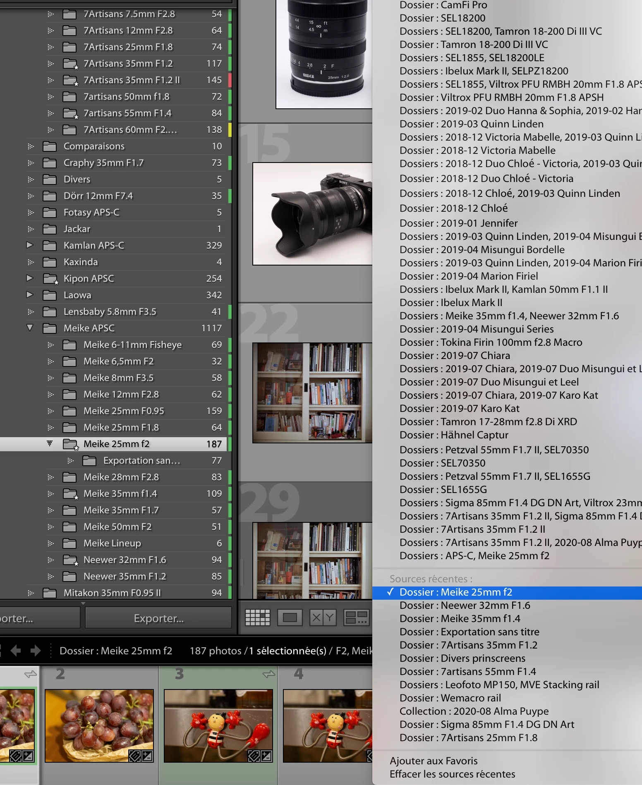Rotate icon above filmstrip photo 3

tap(268, 674)
